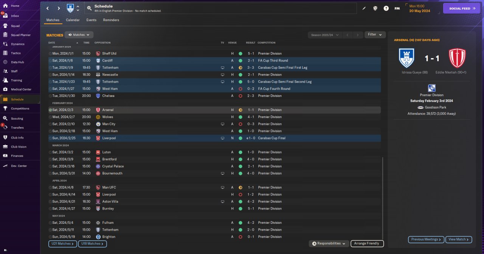Select the Sheff Utd match circle
Screen dimensions: 484x254
click(x=50, y=54)
